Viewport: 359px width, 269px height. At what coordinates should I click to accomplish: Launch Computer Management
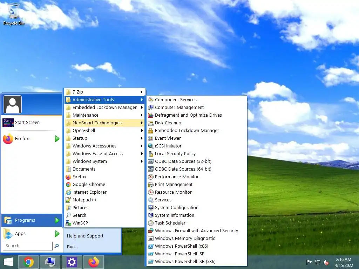click(x=196, y=107)
